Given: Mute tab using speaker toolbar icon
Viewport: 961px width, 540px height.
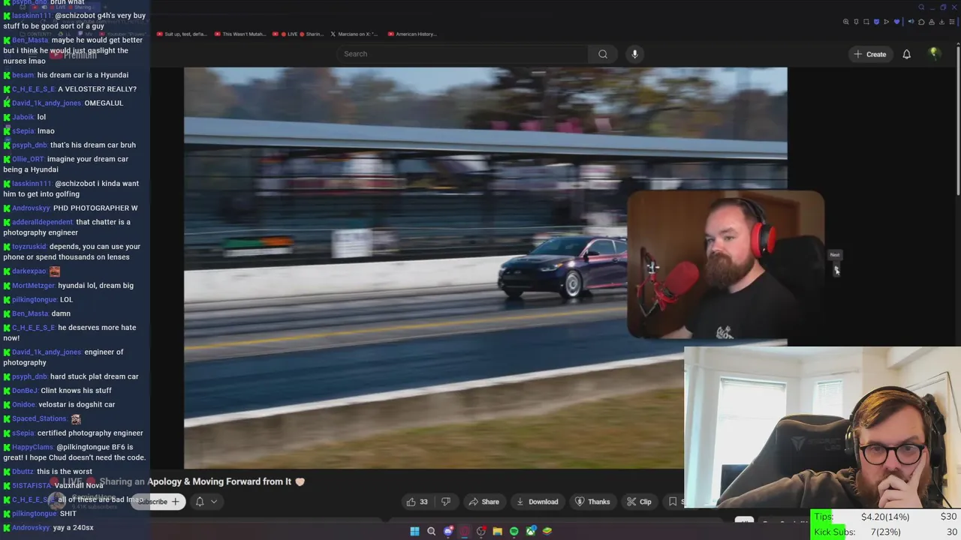Looking at the screenshot, I should click(911, 22).
